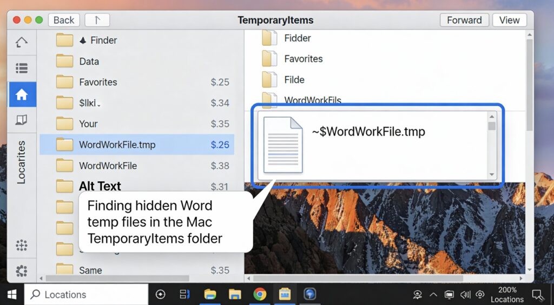This screenshot has height=305, width=554.
Task: Open the View menu button
Action: point(509,20)
